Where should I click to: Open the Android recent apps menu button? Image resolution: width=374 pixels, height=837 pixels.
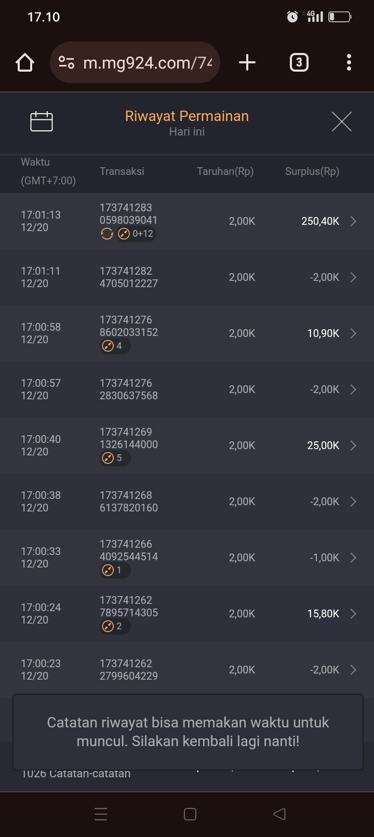point(101,814)
